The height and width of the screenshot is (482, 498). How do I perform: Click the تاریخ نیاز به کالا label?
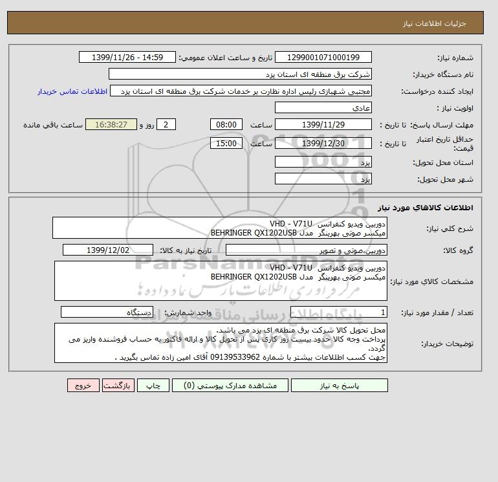186,250
